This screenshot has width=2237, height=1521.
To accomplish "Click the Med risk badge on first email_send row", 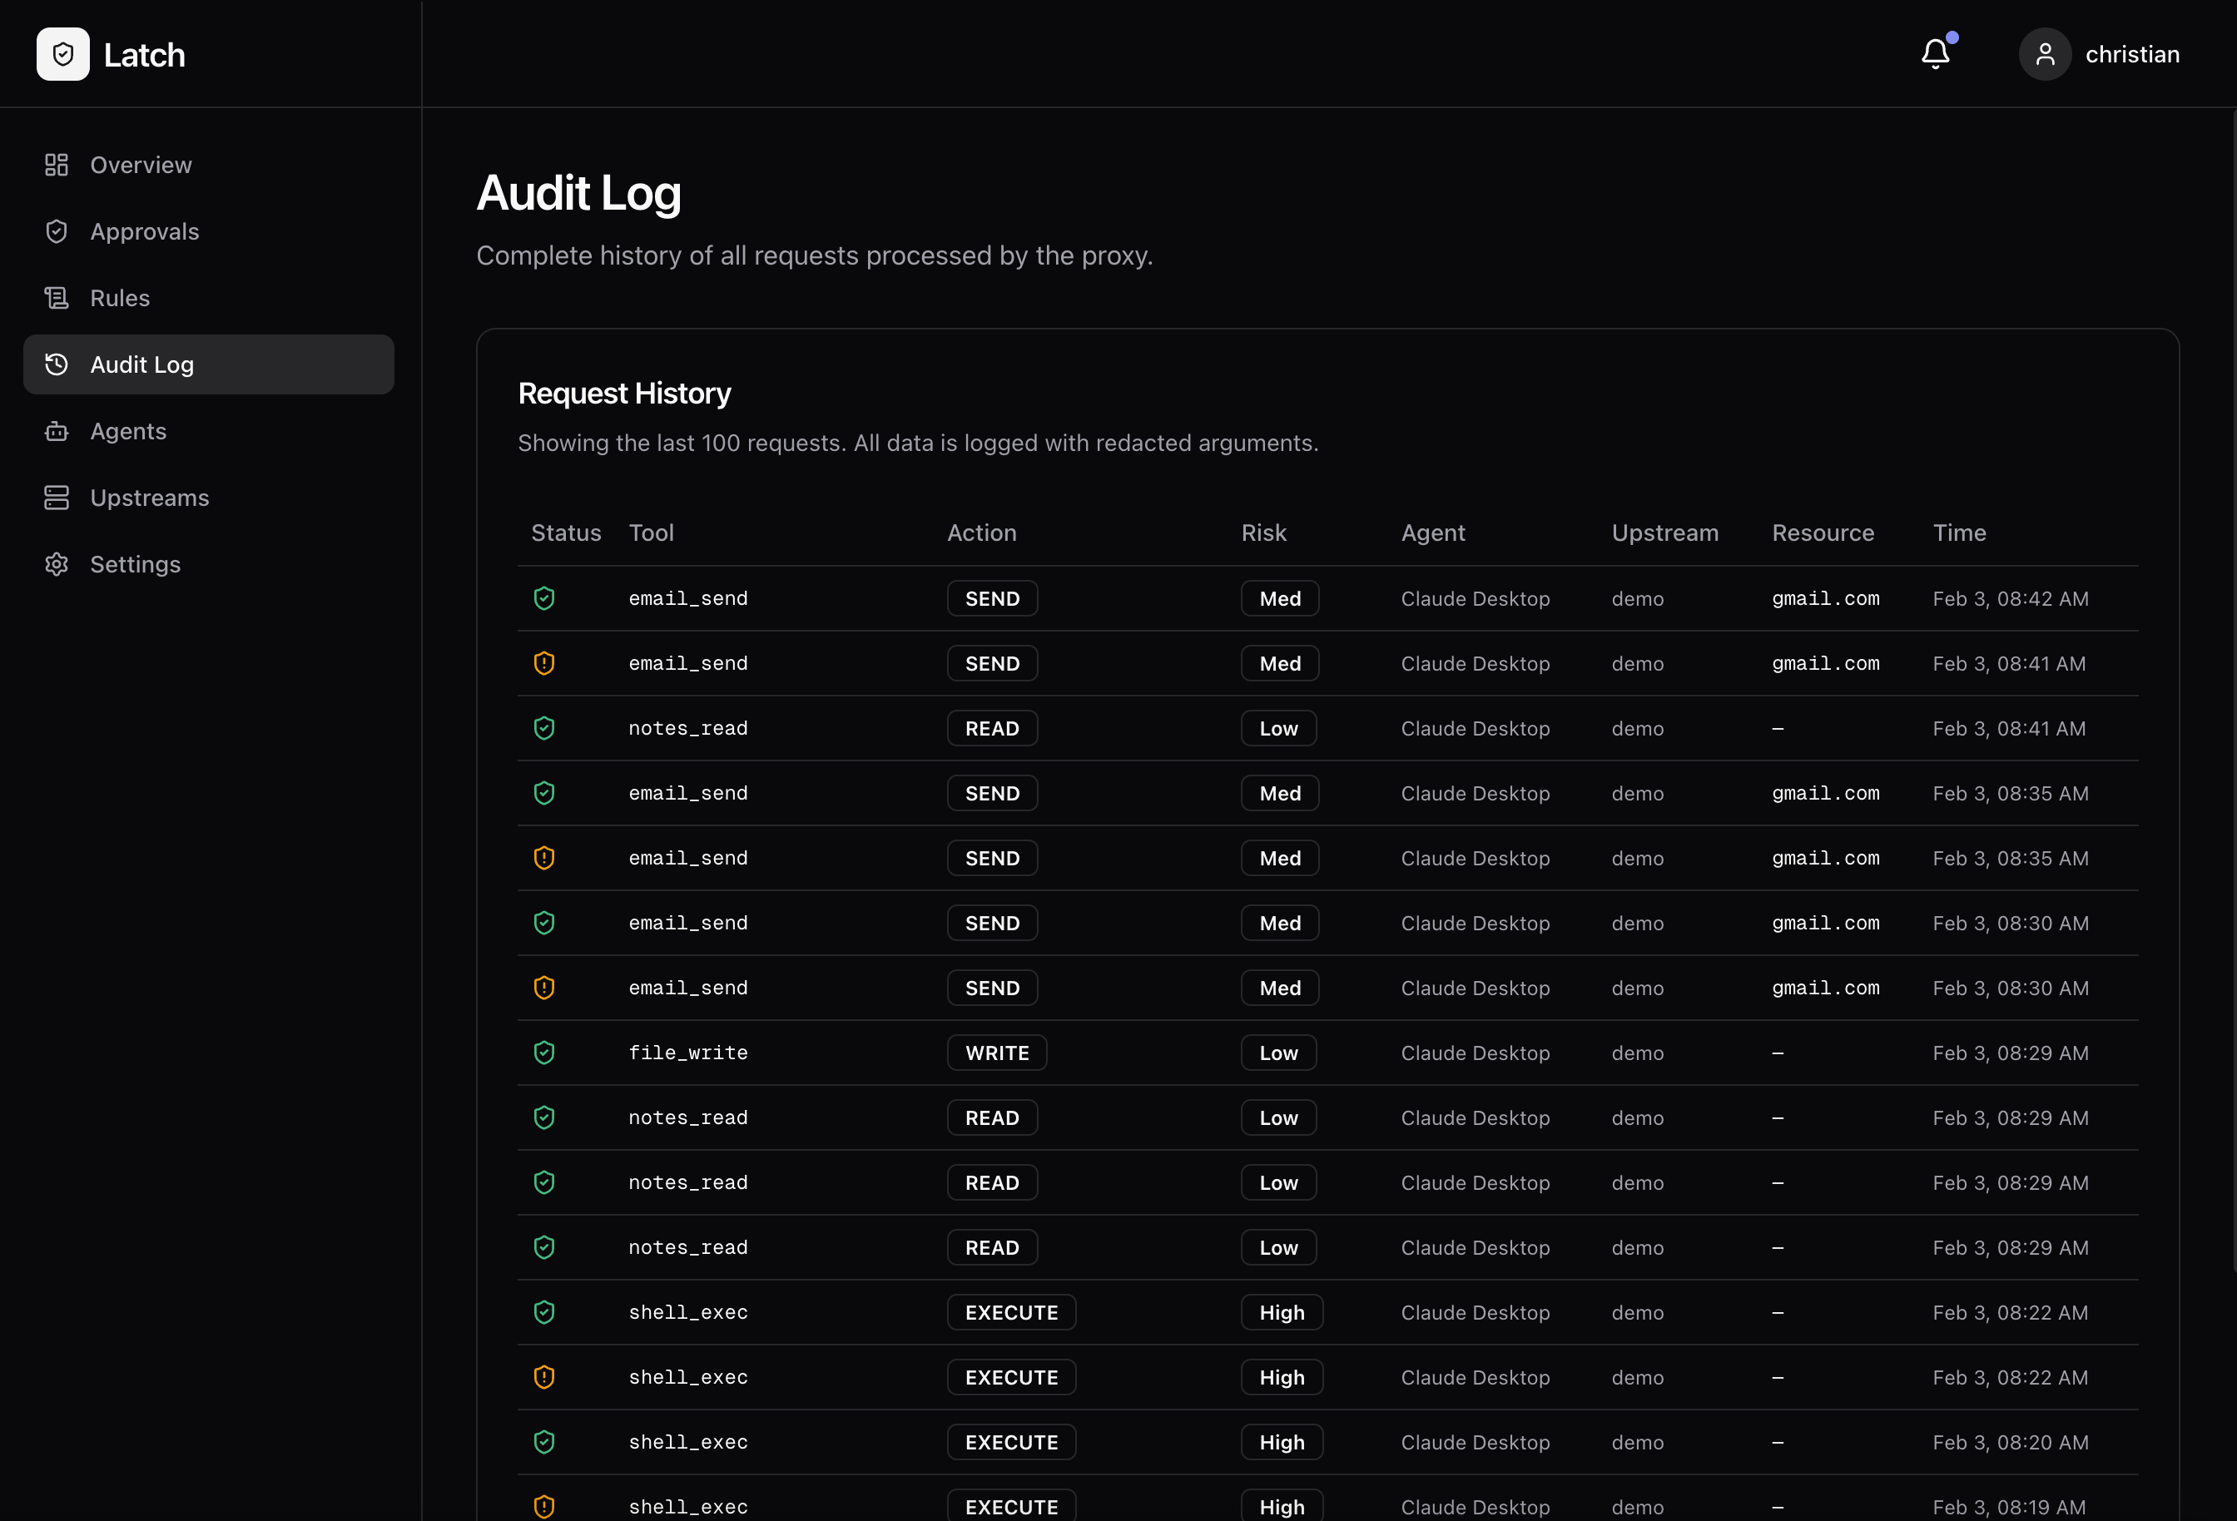I will [x=1279, y=597].
